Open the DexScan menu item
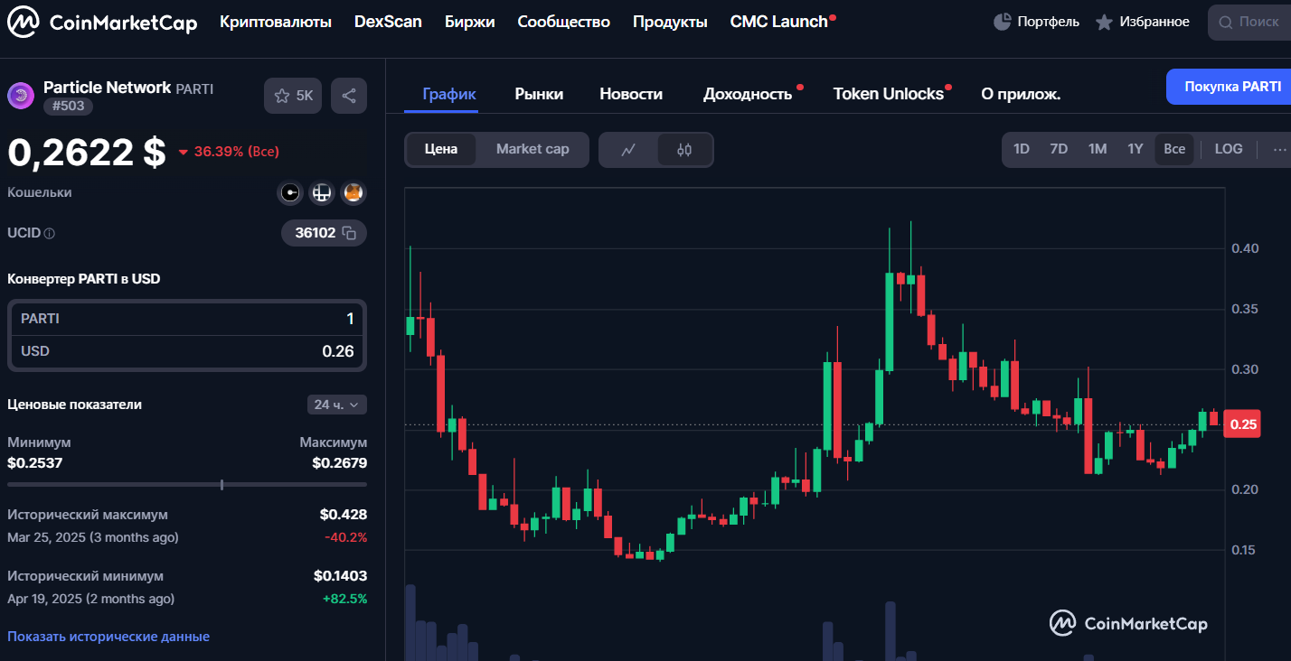This screenshot has width=1291, height=661. click(x=388, y=22)
